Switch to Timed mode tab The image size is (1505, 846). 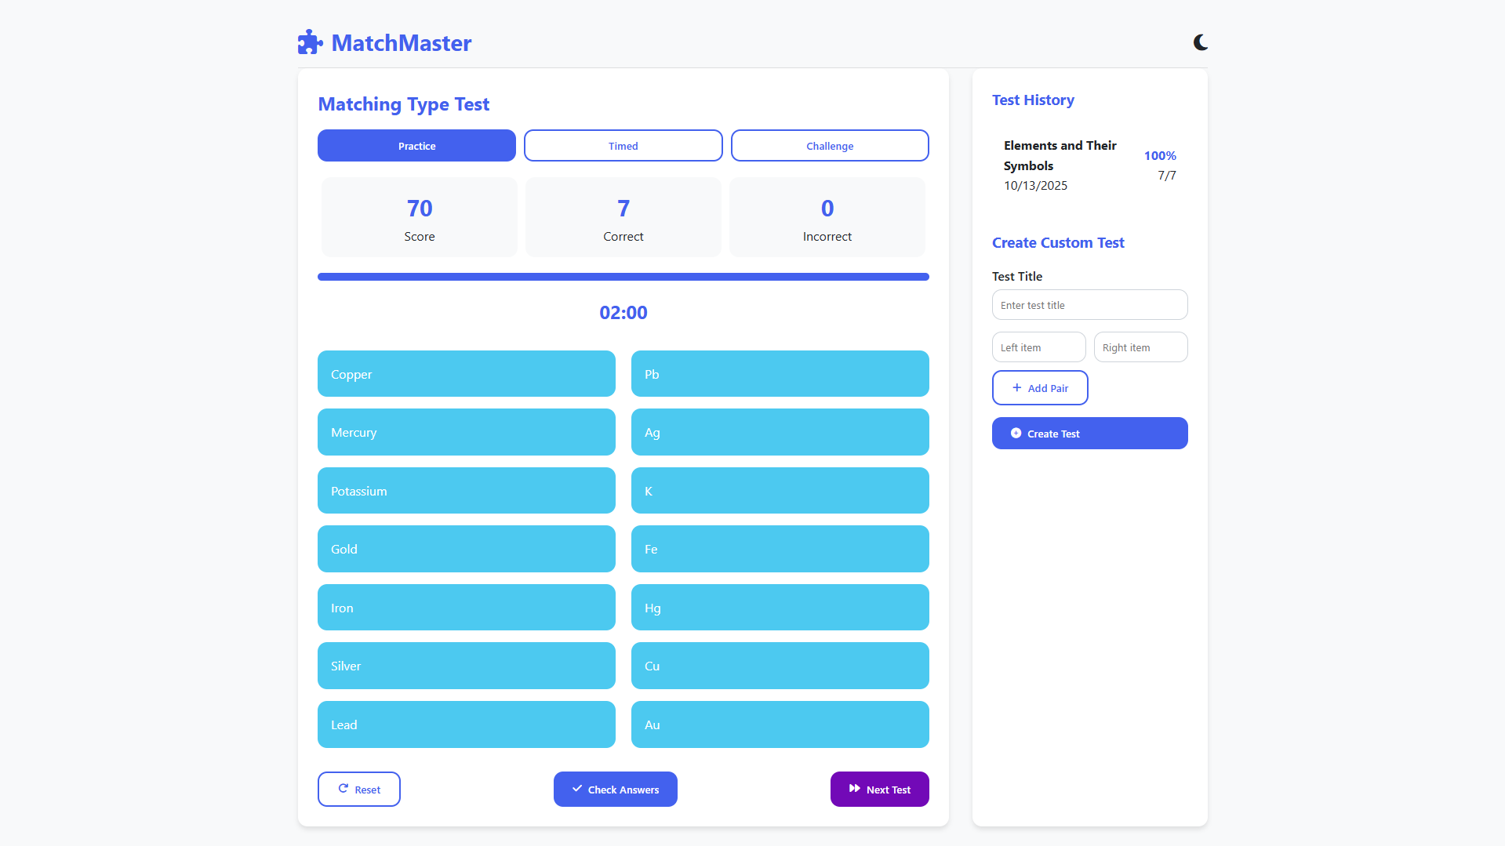click(623, 146)
